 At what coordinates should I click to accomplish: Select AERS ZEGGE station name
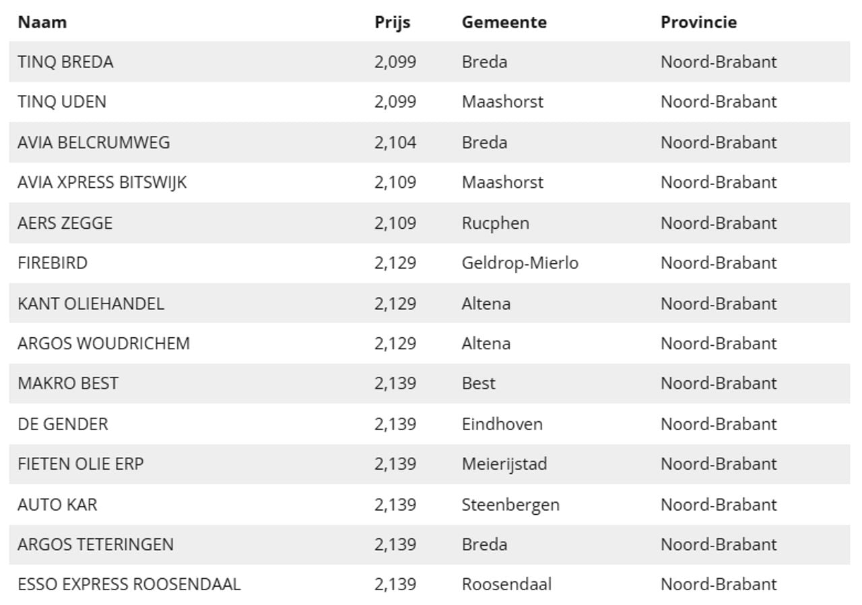click(65, 223)
